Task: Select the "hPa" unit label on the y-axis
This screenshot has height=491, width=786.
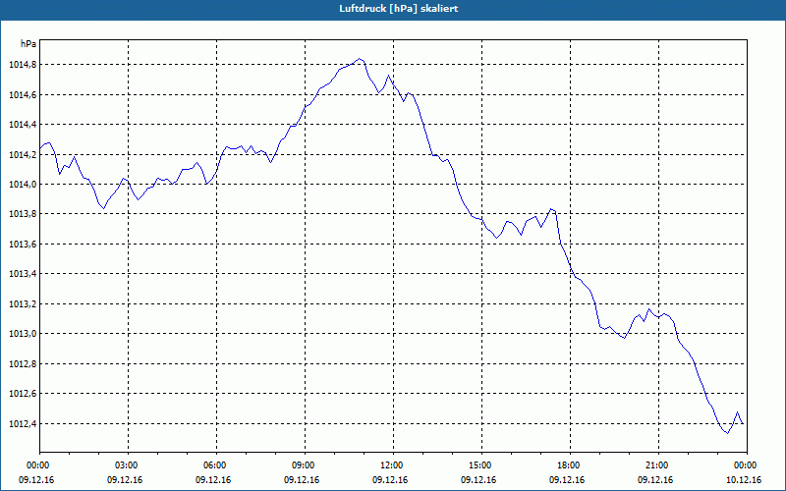Action: (x=28, y=44)
